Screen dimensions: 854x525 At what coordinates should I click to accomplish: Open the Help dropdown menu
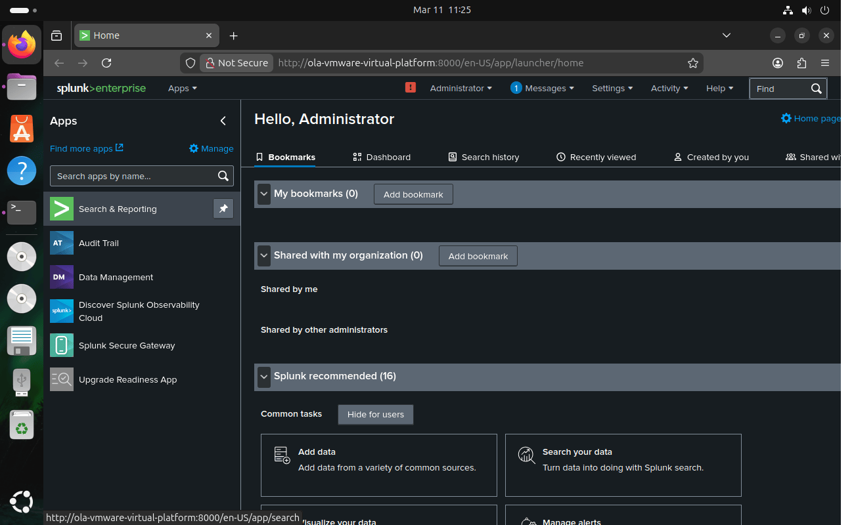pyautogui.click(x=719, y=88)
